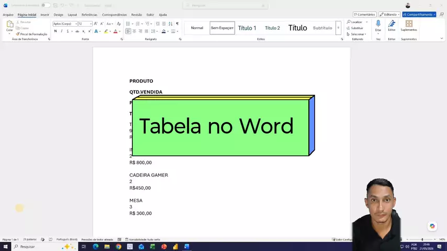
Task: Toggle strikethrough formatting
Action: pos(77,31)
